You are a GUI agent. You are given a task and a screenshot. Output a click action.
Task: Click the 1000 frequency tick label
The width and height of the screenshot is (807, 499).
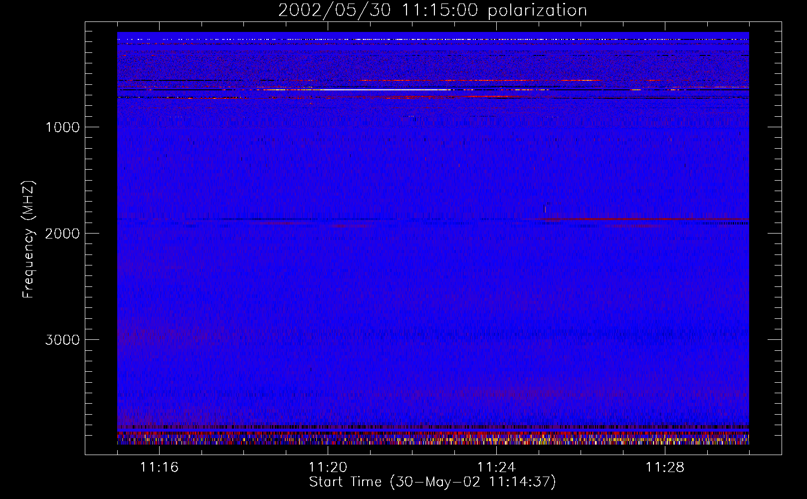pyautogui.click(x=62, y=127)
